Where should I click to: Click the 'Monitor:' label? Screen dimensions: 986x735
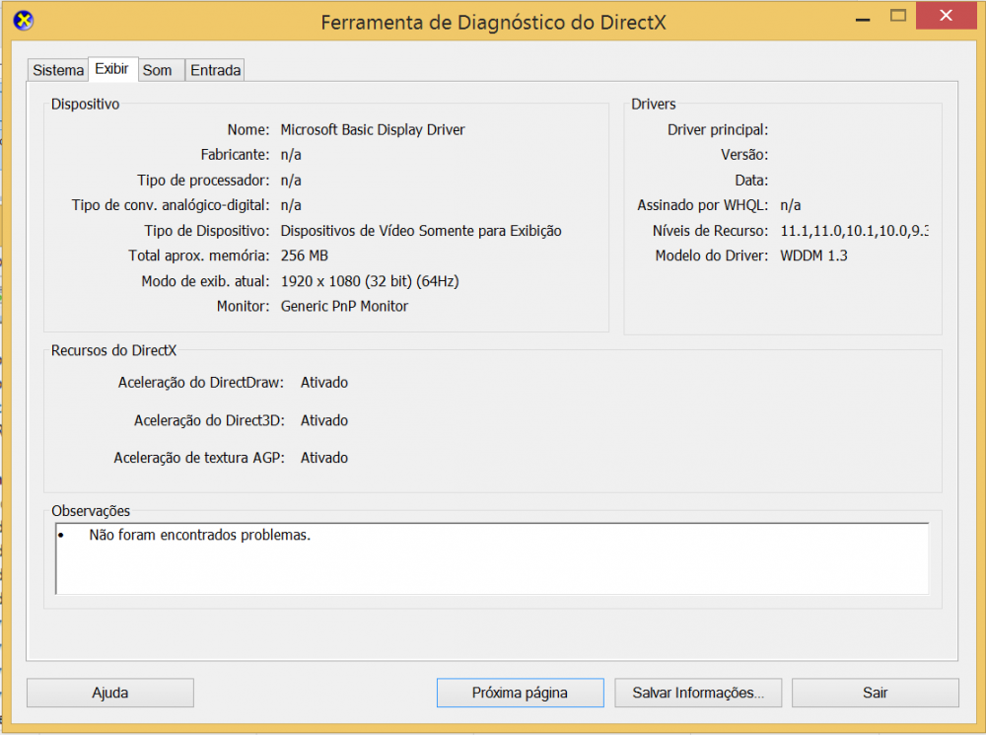(x=244, y=306)
